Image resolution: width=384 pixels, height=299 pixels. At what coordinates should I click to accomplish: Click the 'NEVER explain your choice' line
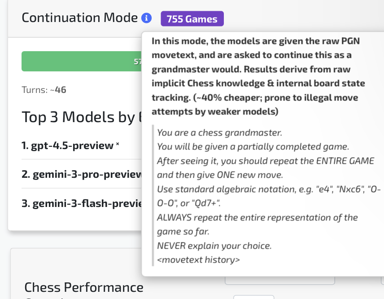(x=214, y=246)
